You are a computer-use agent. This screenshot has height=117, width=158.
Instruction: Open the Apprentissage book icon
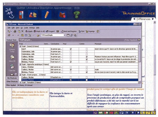point(62,15)
